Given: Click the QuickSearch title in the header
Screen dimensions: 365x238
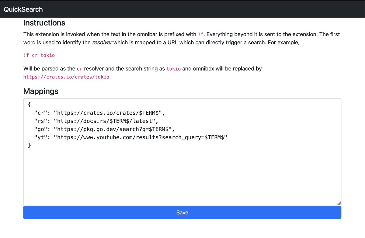Looking at the screenshot, I should [23, 9].
